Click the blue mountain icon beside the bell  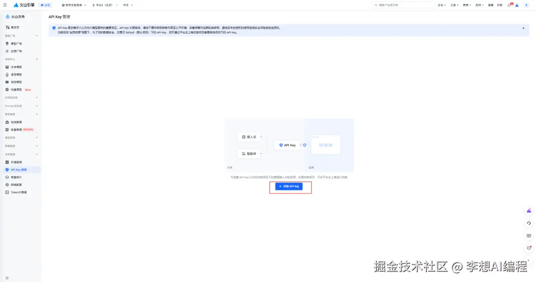coord(517,5)
